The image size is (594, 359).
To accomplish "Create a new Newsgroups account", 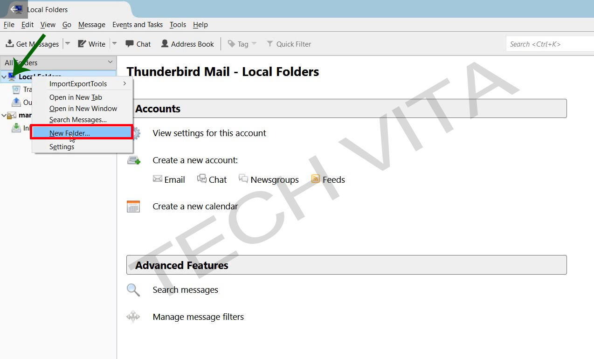I will [x=275, y=180].
